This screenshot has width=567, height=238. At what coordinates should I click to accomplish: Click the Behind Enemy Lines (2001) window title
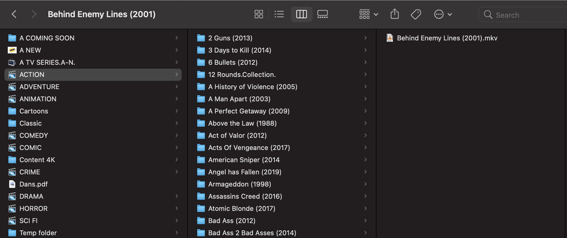click(x=101, y=15)
